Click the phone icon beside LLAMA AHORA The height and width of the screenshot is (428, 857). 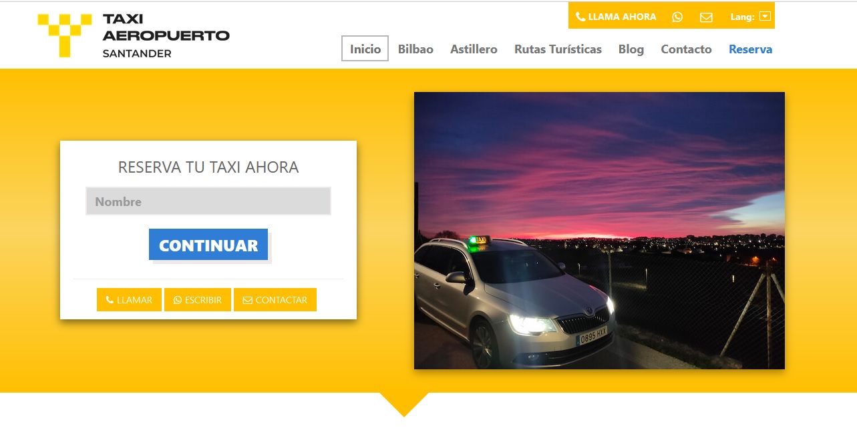580,17
